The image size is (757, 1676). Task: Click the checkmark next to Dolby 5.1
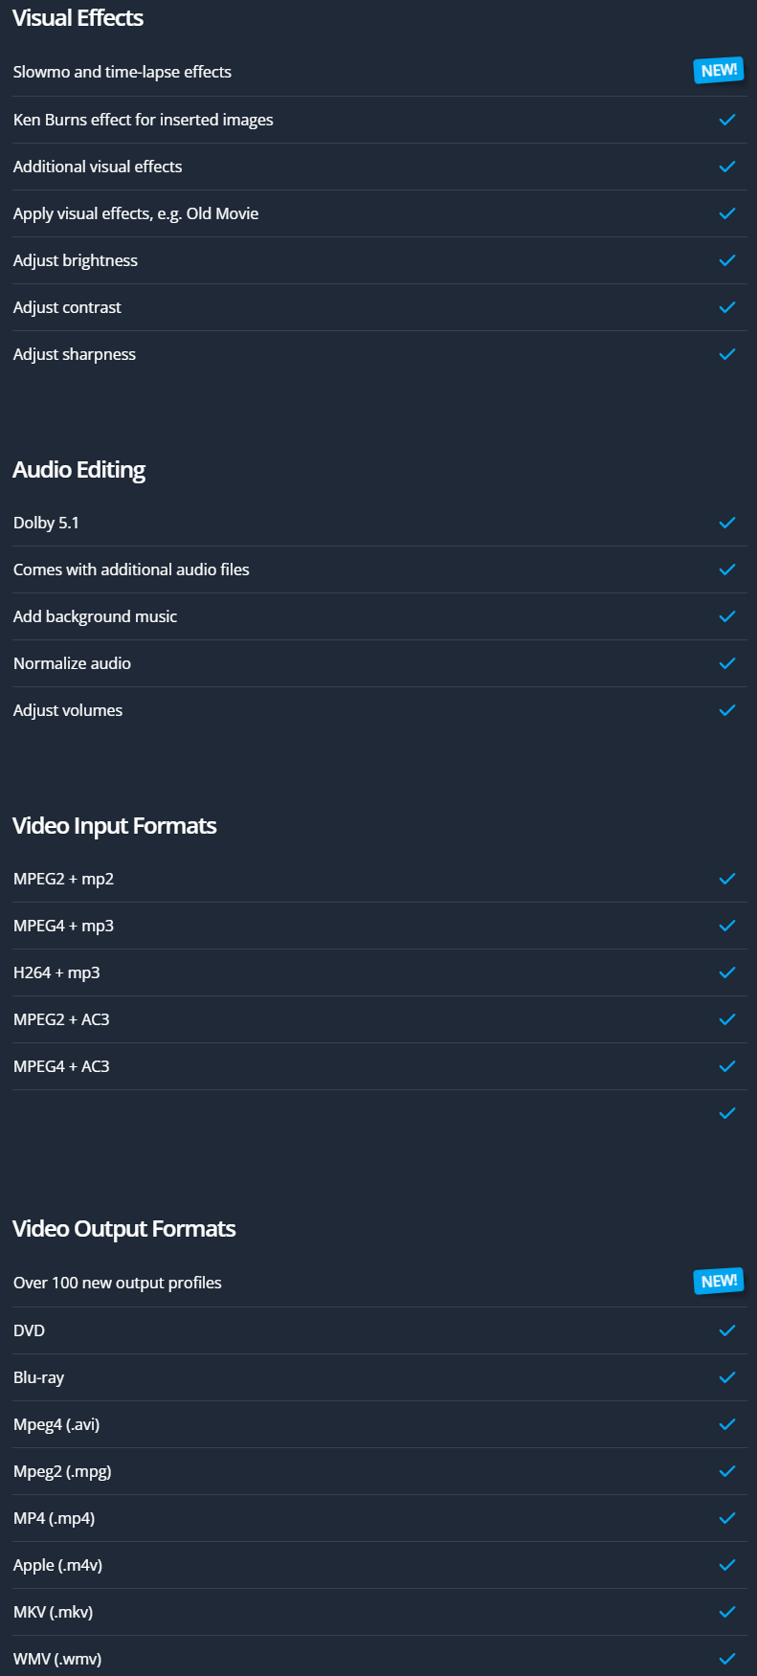pyautogui.click(x=727, y=523)
